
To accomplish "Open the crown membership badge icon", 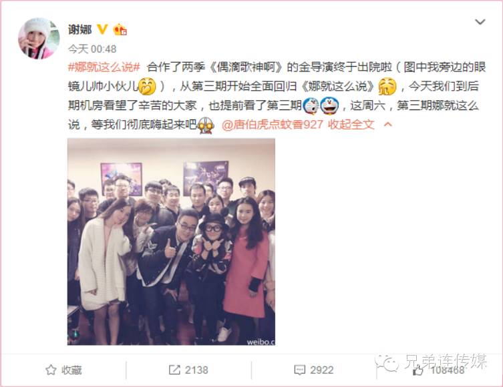I will coord(120,30).
